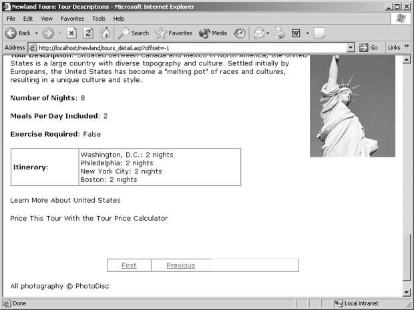
Task: Click the 'Exercise Required' label
Action: point(44,134)
